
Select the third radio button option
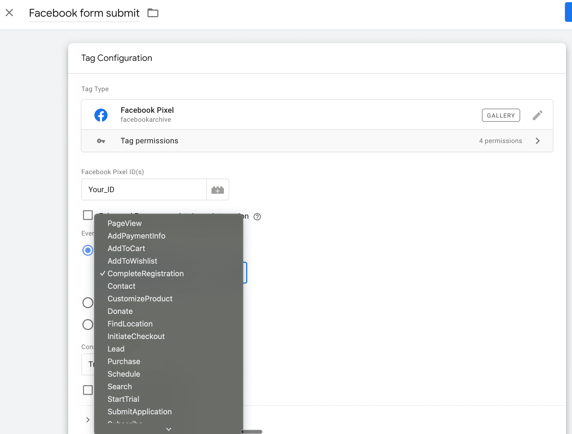[88, 324]
